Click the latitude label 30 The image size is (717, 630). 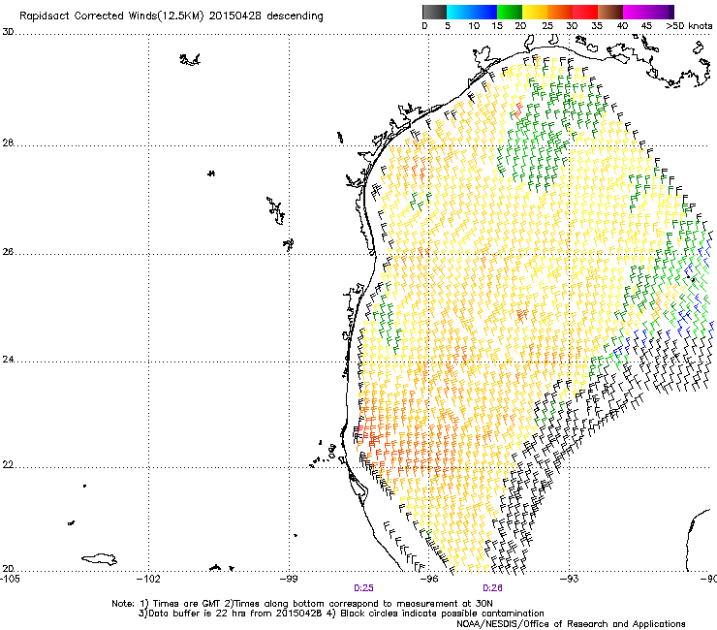click(x=8, y=32)
